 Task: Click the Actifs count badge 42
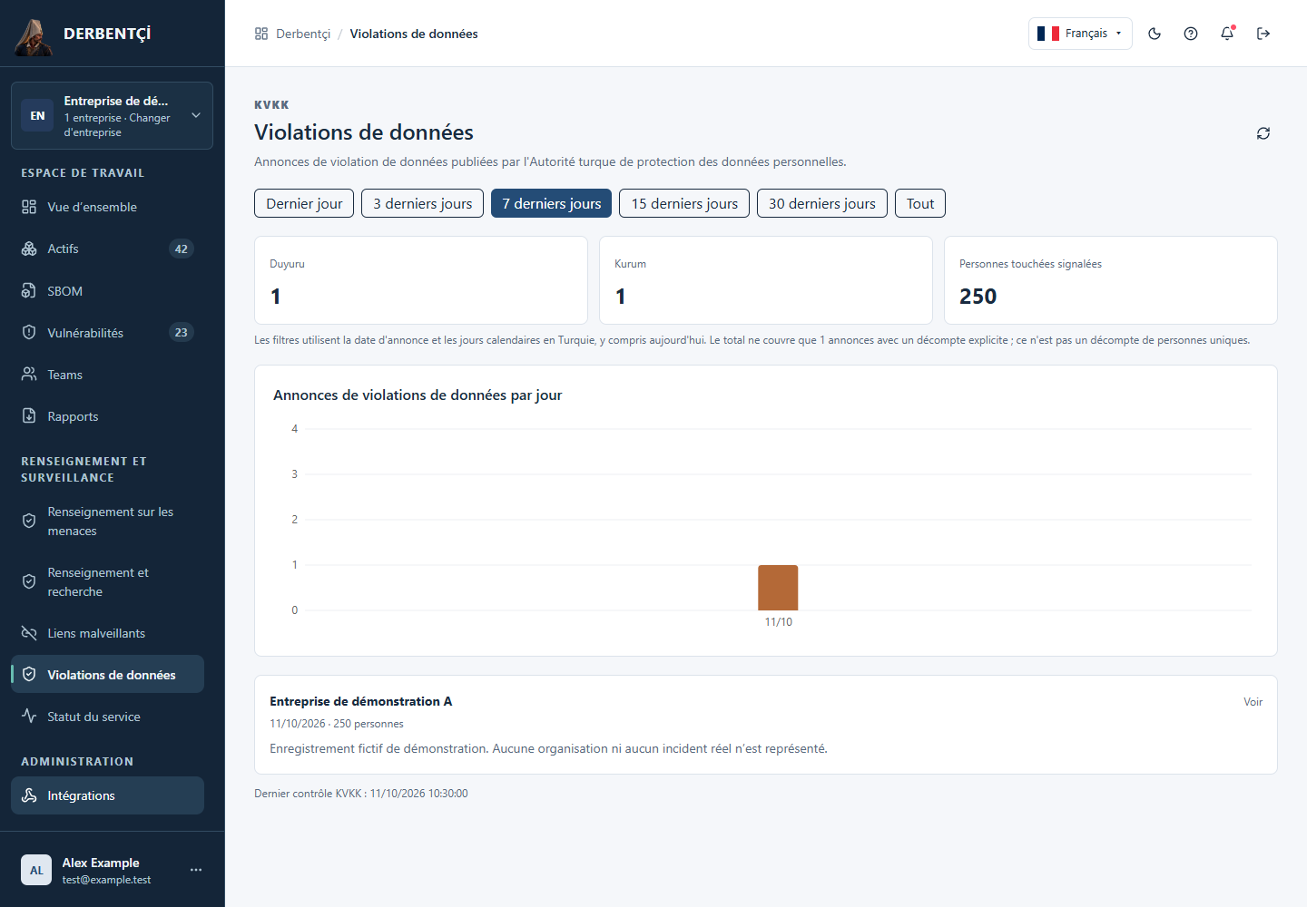182,249
